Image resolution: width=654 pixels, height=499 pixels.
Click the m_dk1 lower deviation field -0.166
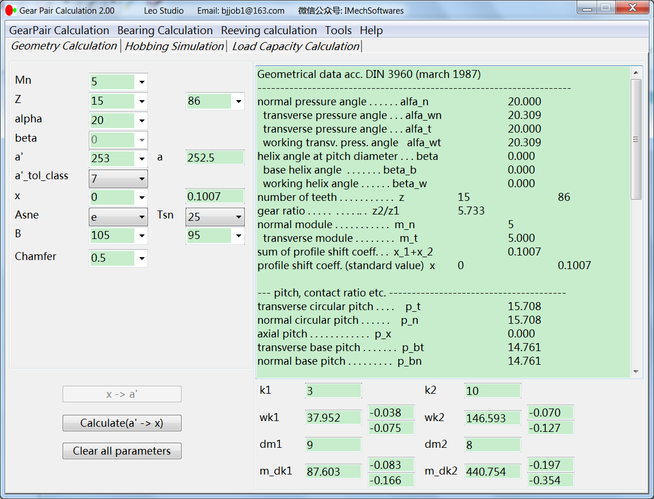(x=391, y=480)
